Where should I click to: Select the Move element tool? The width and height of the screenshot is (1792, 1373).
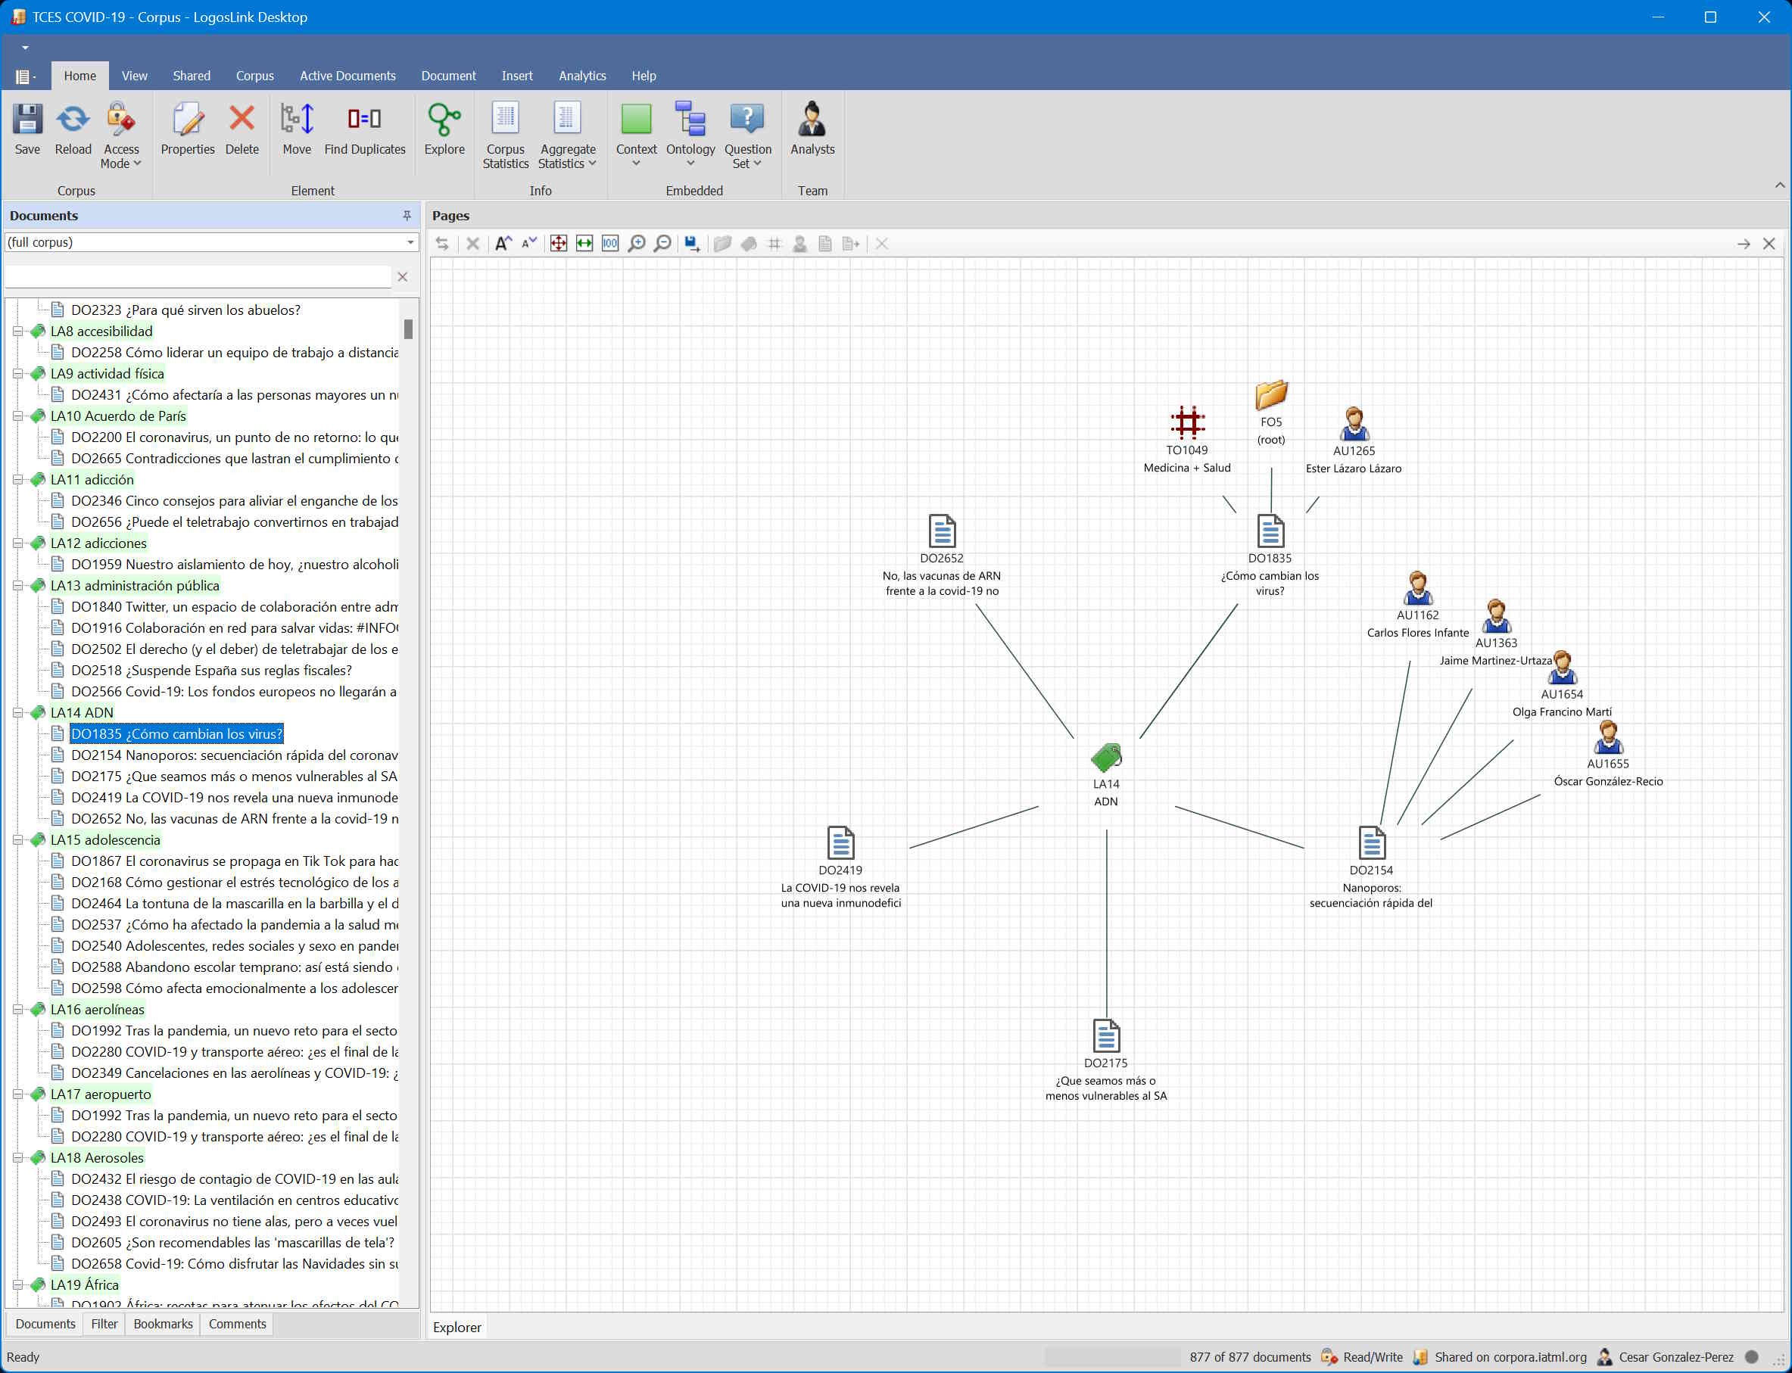tap(297, 129)
